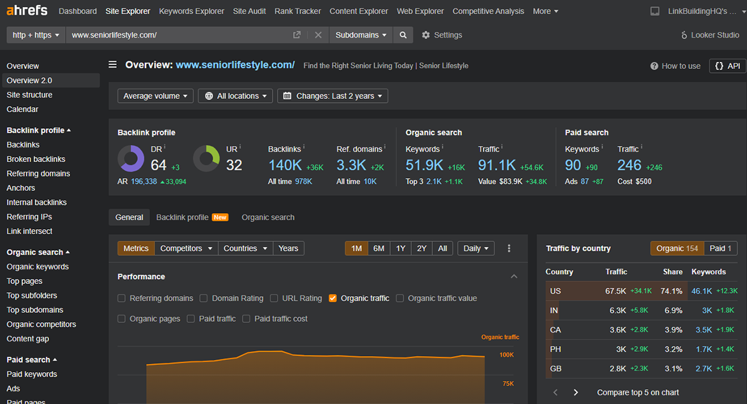Click Compare top 5 on chart
Image resolution: width=747 pixels, height=404 pixels.
pyautogui.click(x=638, y=393)
